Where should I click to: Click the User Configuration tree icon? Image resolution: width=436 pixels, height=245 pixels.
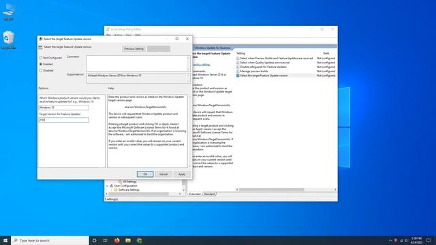pyautogui.click(x=112, y=186)
